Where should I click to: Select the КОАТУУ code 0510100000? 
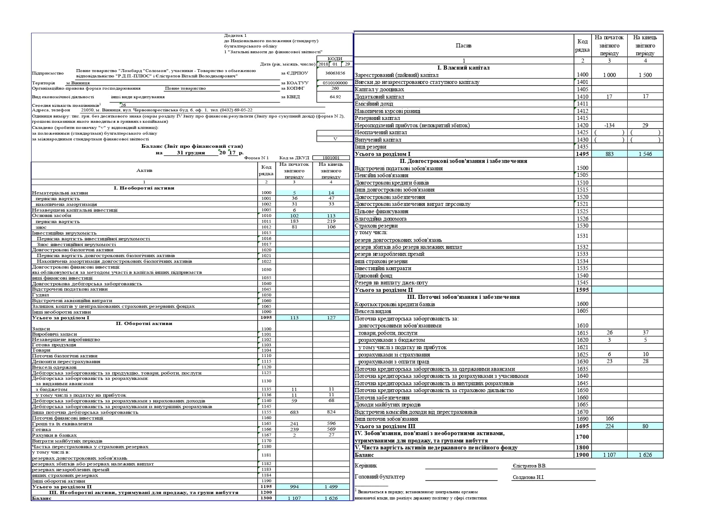[335, 83]
